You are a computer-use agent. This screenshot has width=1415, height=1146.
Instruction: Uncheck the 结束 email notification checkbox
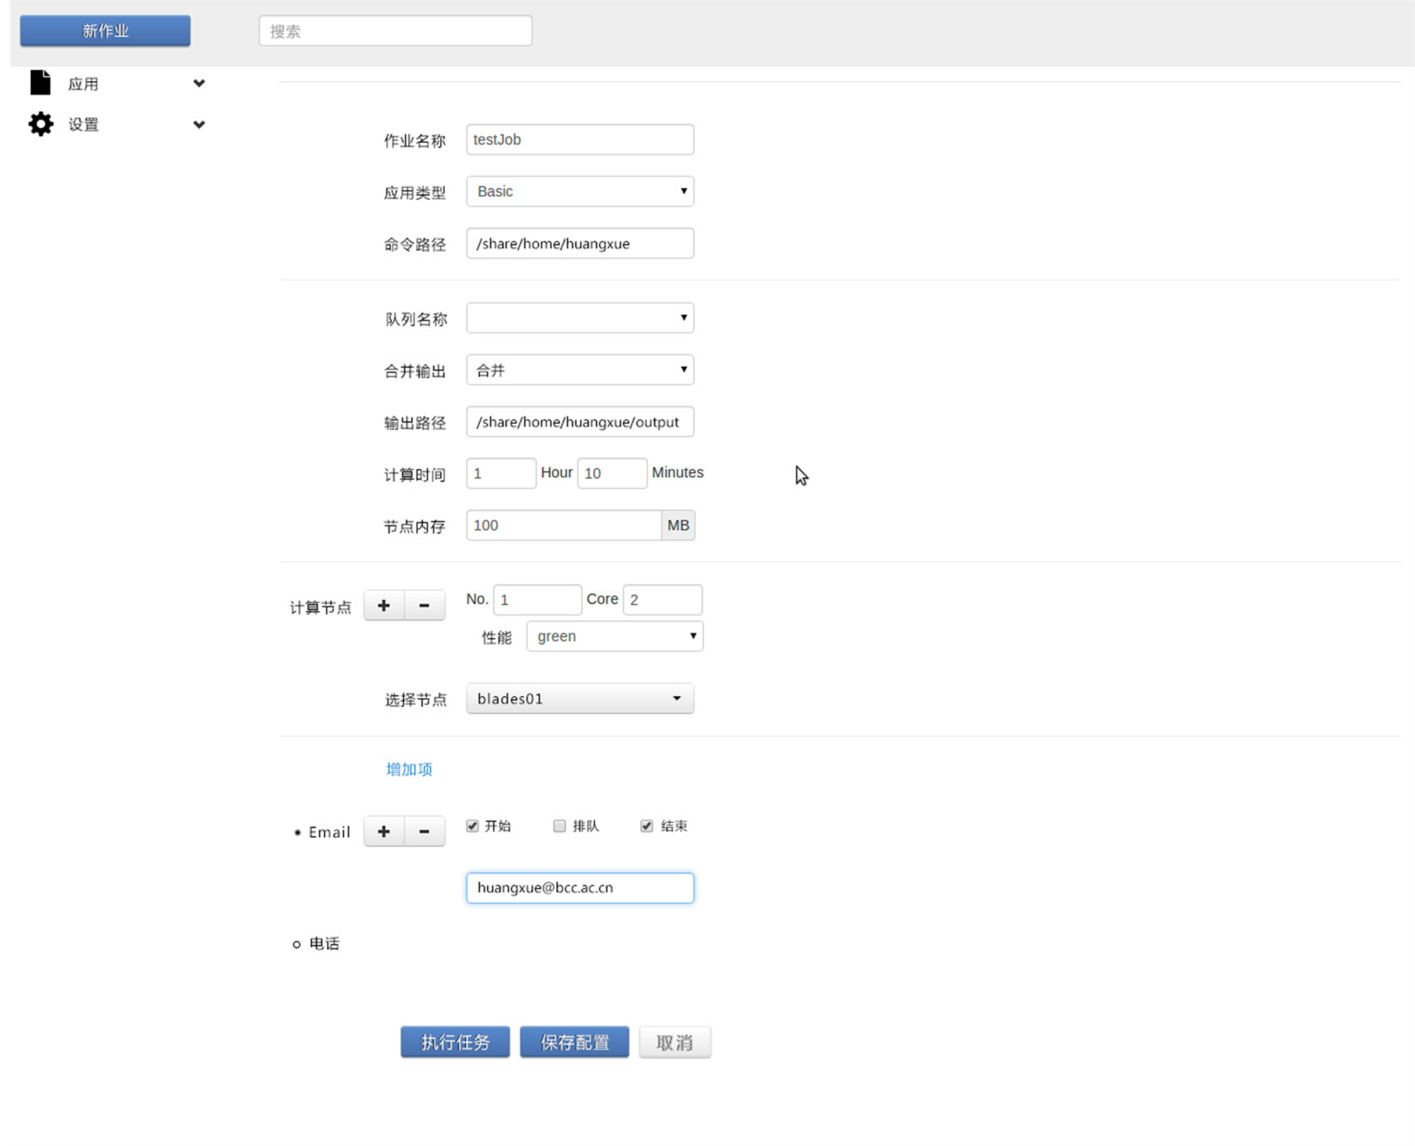point(646,826)
